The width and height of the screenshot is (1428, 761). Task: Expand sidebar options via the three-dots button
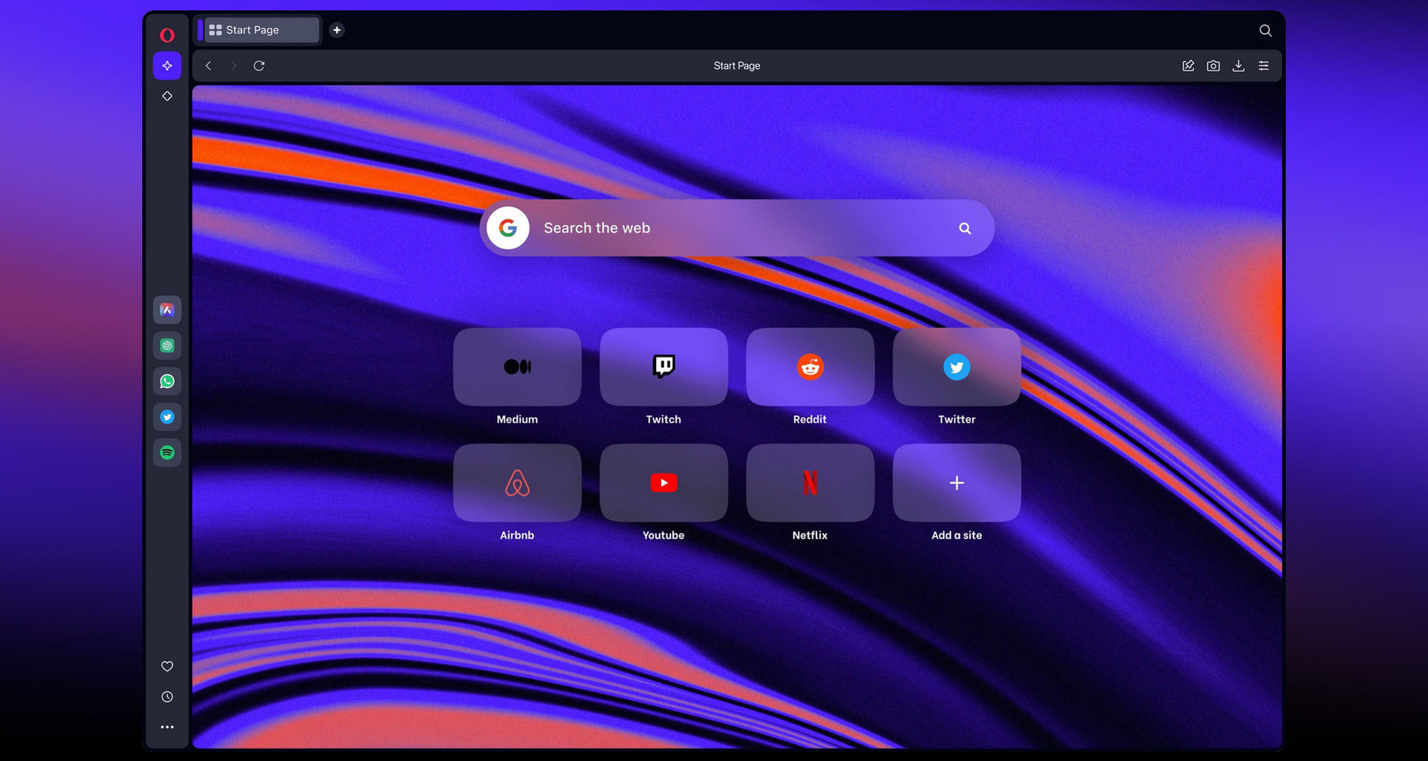coord(167,727)
